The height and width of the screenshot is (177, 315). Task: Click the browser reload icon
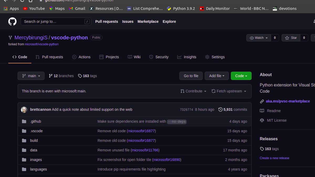[x=23, y=1]
